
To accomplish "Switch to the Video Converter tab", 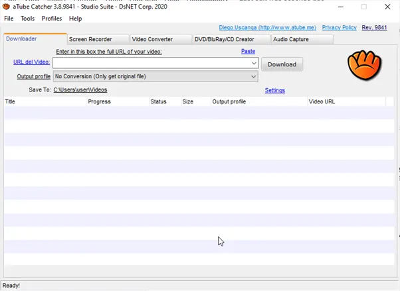I will pyautogui.click(x=161, y=40).
